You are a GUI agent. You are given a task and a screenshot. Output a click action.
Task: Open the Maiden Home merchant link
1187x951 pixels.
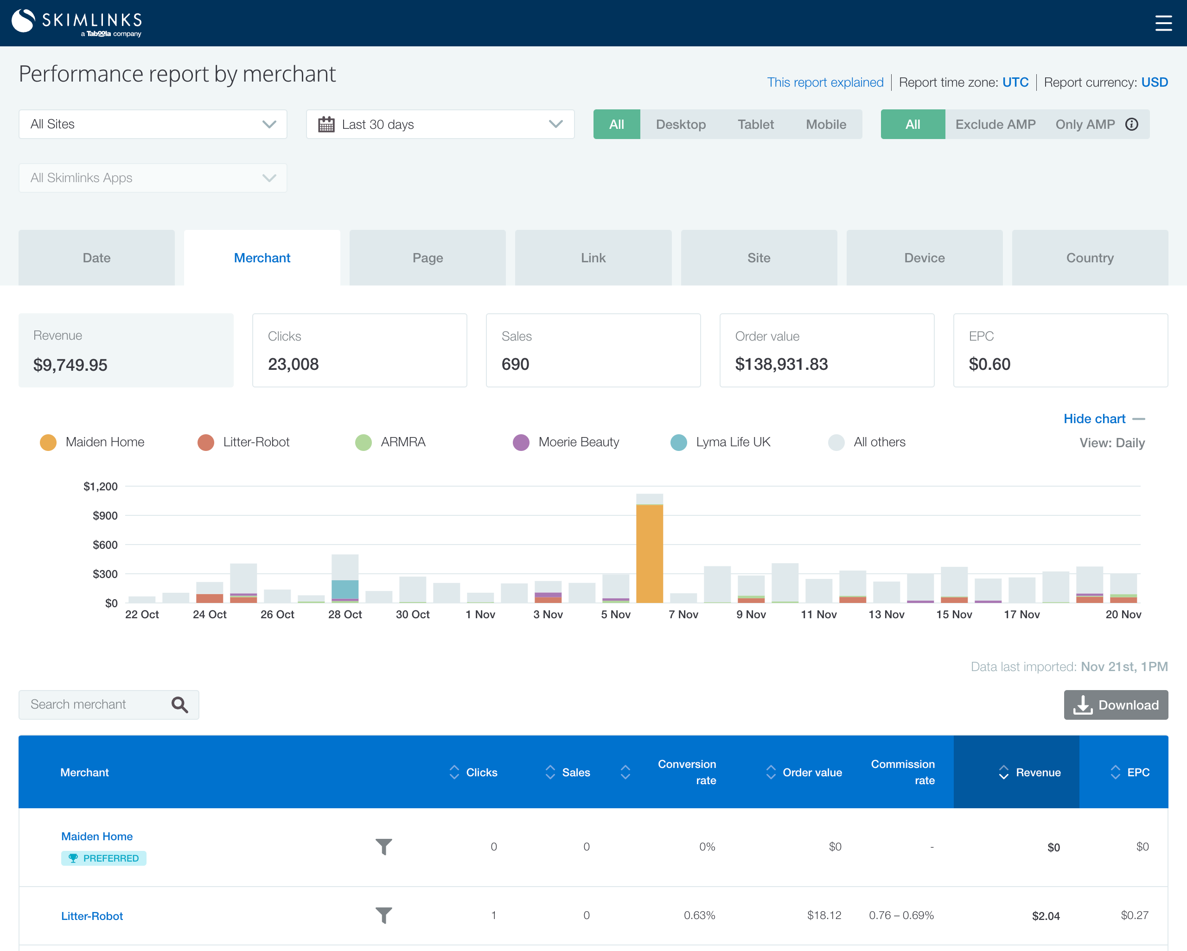point(97,836)
